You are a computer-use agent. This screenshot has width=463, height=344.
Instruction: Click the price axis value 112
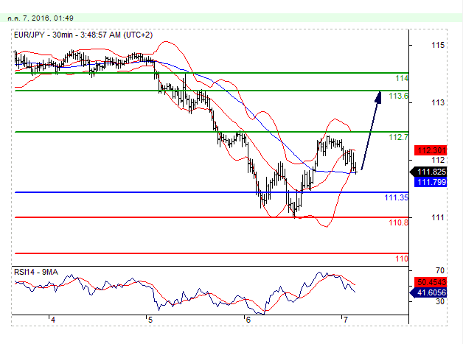pos(438,160)
